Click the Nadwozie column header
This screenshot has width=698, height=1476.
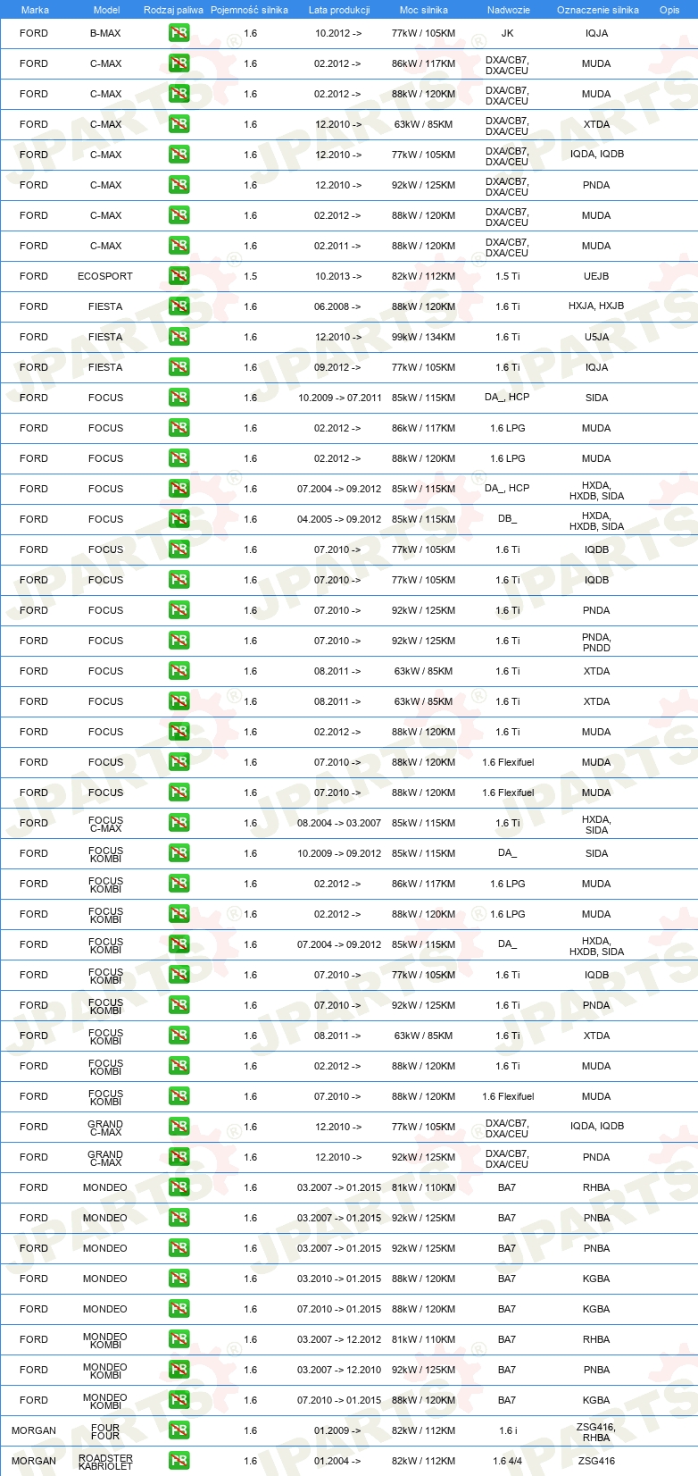point(508,10)
